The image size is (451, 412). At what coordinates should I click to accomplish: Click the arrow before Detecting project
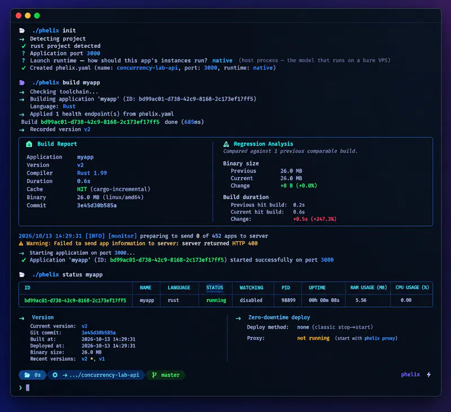coord(22,39)
